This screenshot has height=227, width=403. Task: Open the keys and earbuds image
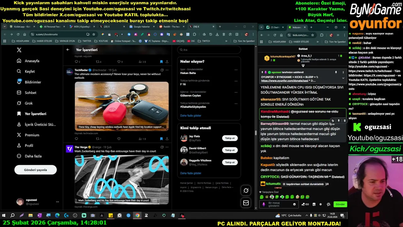coord(122,106)
